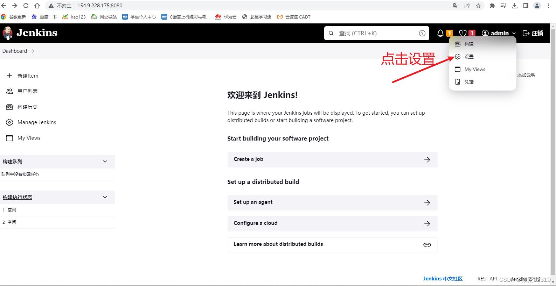556x286 pixels.
Task: Click the 构建历史 tray icon in sidebar
Action: [9, 107]
